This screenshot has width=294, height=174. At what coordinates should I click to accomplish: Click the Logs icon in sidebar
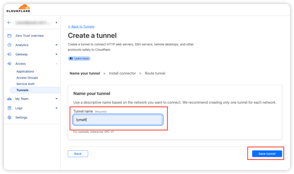[x=9, y=108]
